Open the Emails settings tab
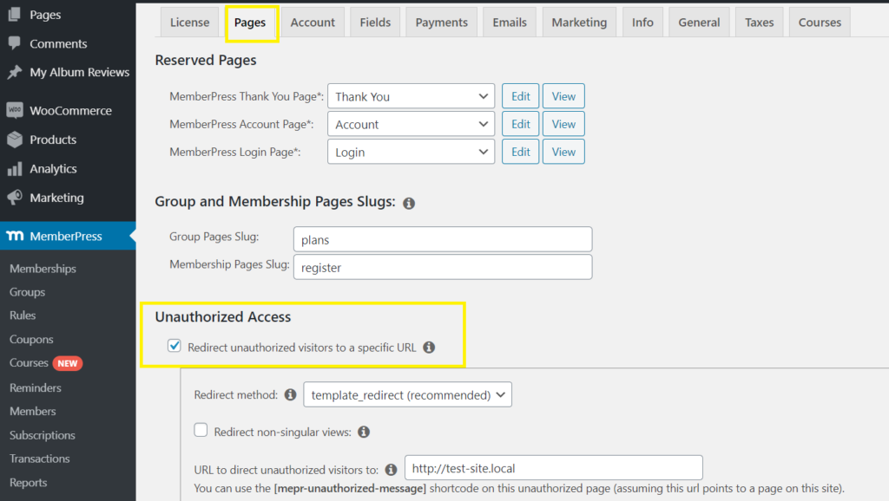This screenshot has height=501, width=889. pyautogui.click(x=510, y=23)
